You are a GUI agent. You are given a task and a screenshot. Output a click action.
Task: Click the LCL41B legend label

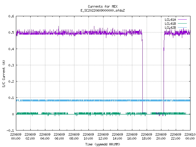pyautogui.click(x=170, y=24)
